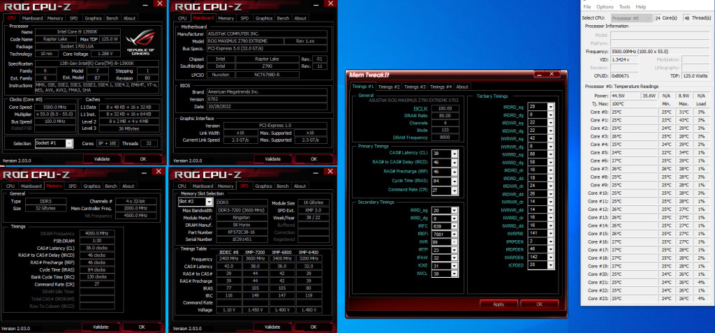
Task: Open CAS# Latency (CL) dropdown in MemTweakIt
Action: 454,154
